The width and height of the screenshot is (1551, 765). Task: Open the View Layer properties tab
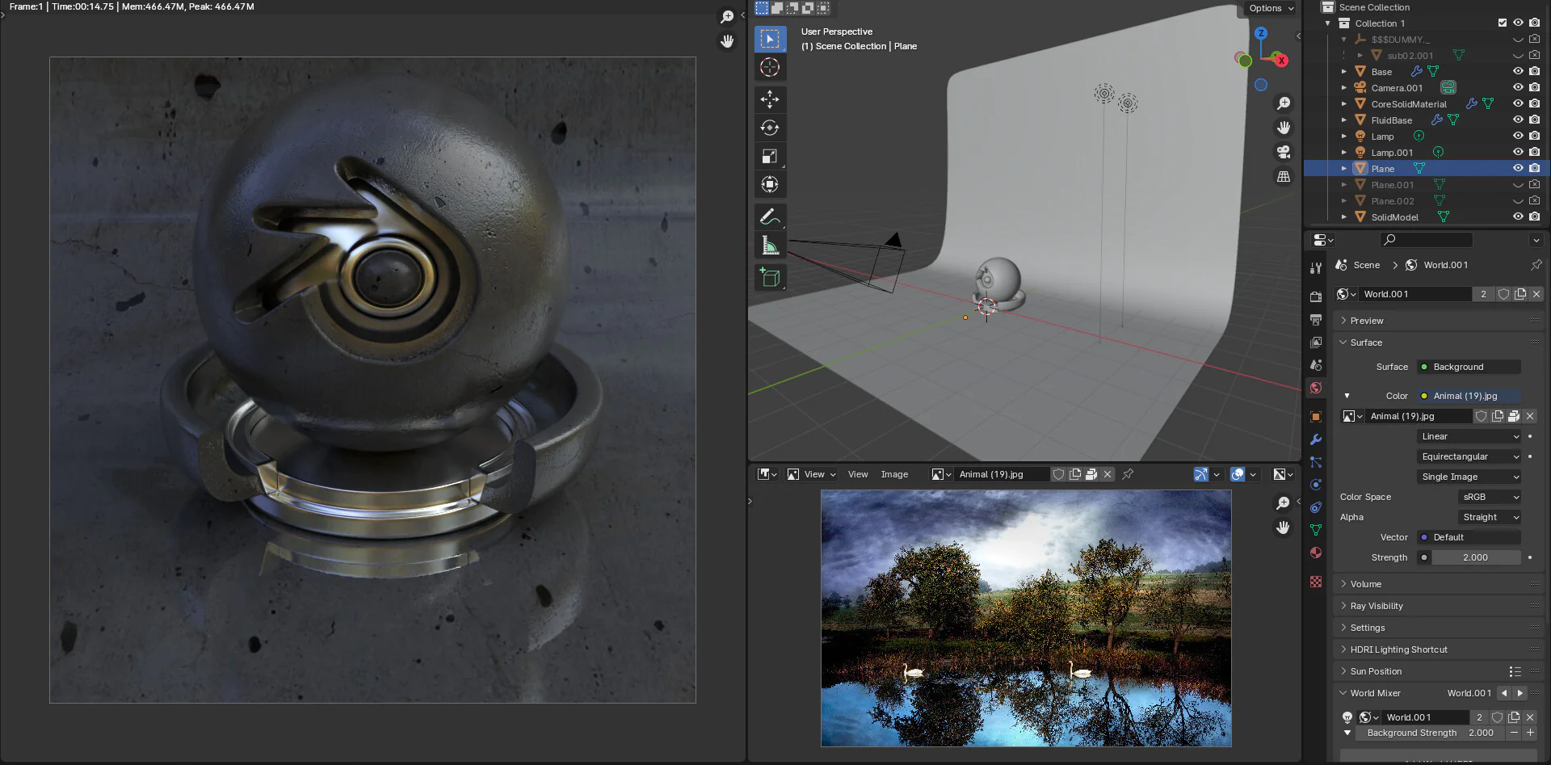pos(1316,343)
